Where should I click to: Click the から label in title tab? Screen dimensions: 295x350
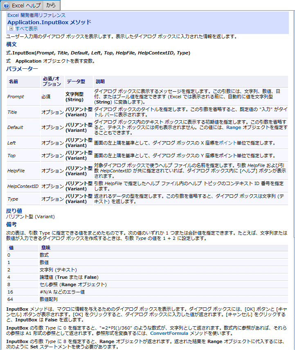tap(51, 5)
